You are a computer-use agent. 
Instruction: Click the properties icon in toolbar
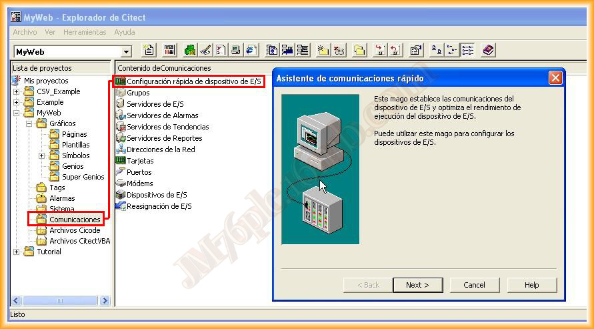coord(416,50)
